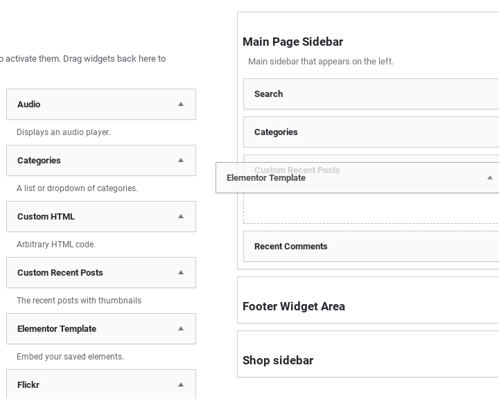Viewport: 499px width, 399px height.
Task: Expand the Audio widget arrow
Action: click(x=181, y=105)
